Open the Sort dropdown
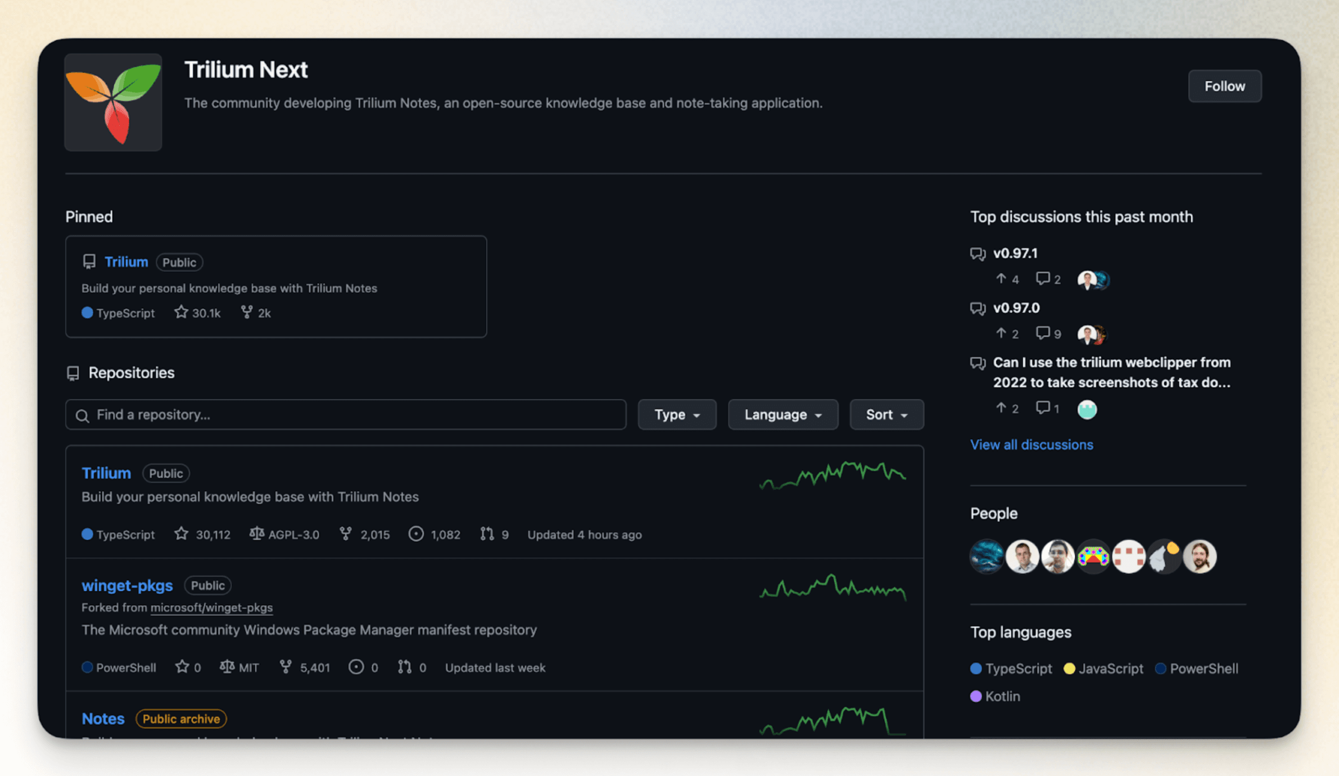This screenshot has height=776, width=1339. coord(886,414)
